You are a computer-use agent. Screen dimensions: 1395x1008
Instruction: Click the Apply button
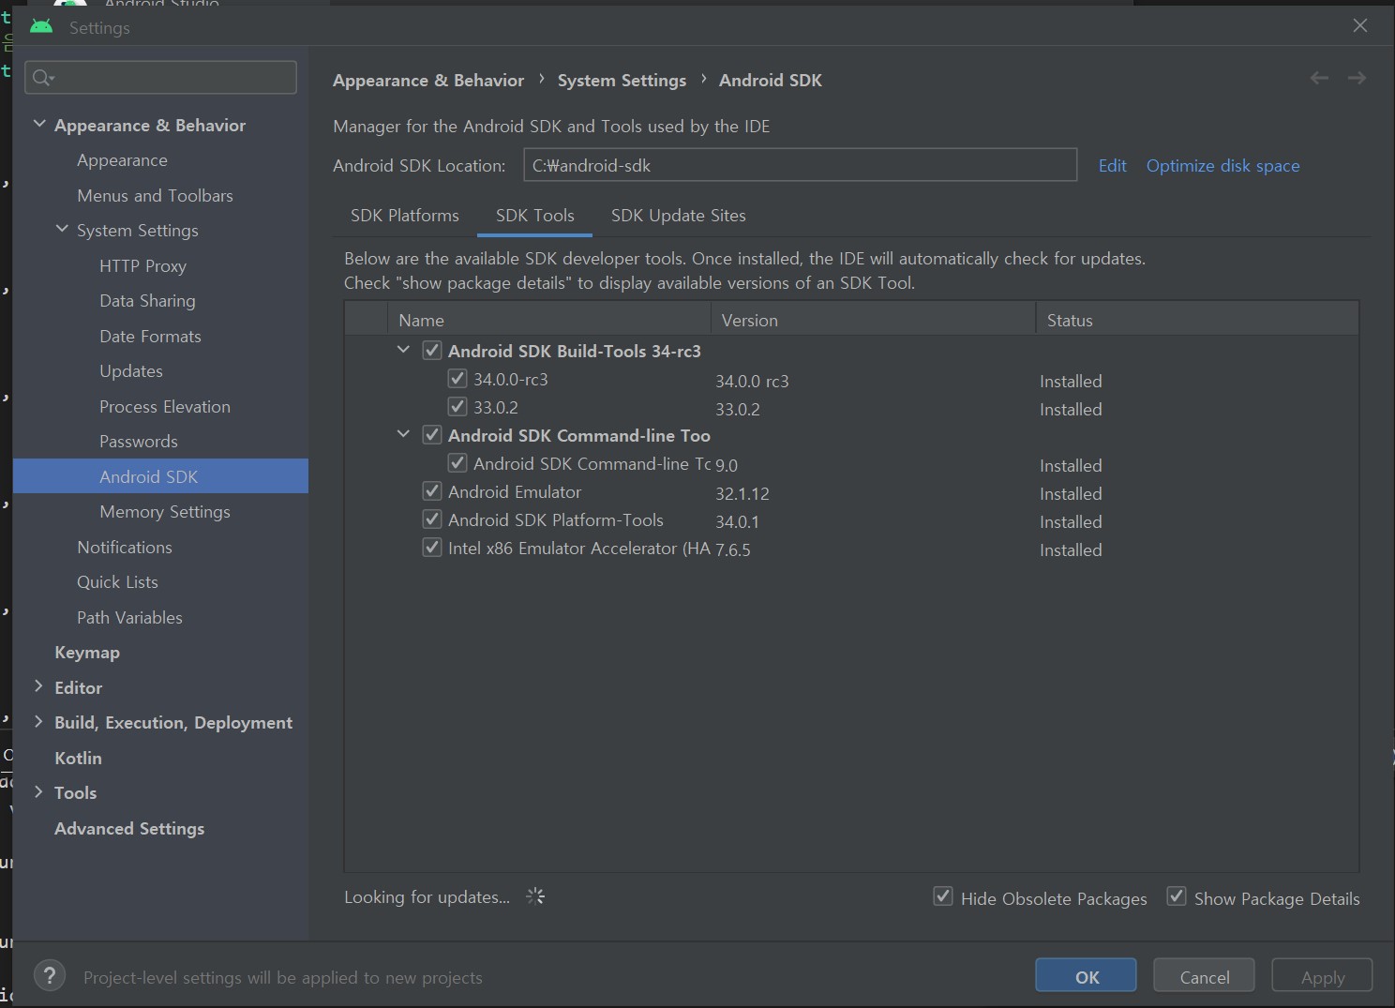point(1323,976)
